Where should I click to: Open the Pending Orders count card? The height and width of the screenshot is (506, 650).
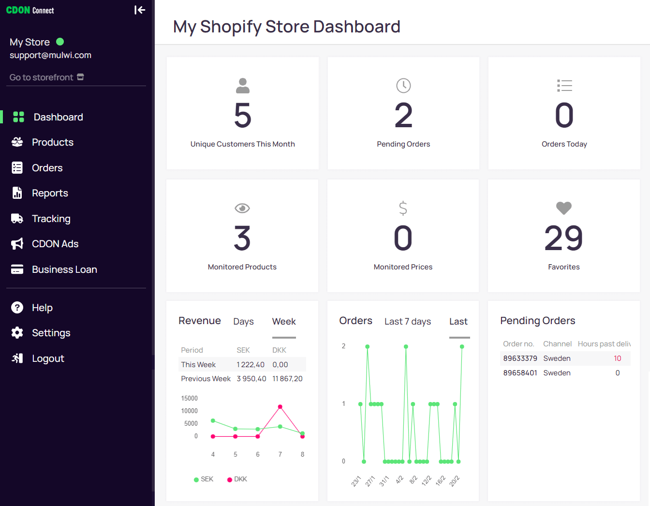[x=403, y=113]
